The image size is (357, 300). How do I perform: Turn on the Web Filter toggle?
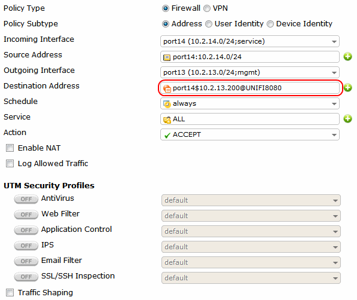(x=26, y=215)
